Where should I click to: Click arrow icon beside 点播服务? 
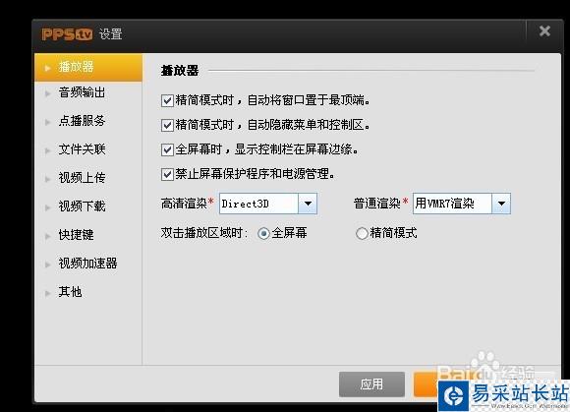click(x=47, y=122)
